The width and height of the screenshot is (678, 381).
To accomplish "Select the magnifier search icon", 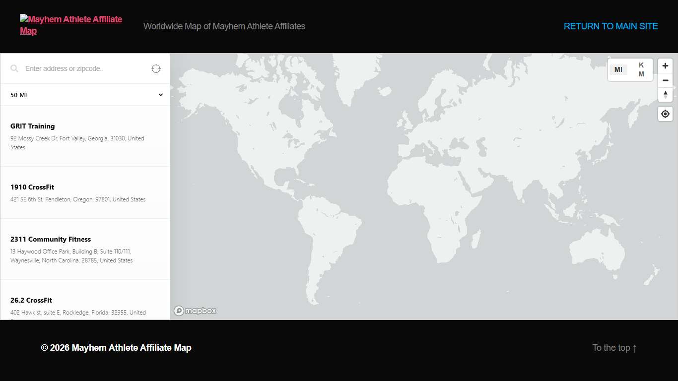I will (x=14, y=68).
